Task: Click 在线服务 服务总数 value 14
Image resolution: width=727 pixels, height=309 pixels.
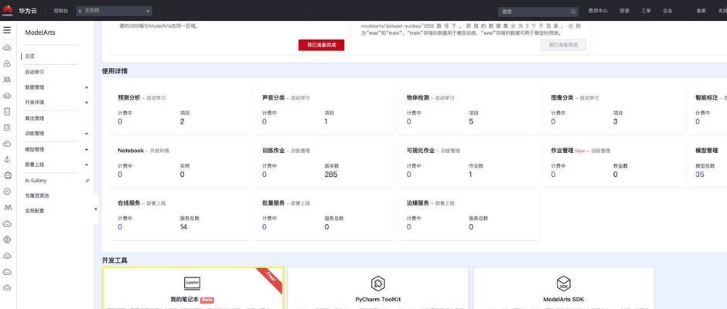Action: (183, 227)
